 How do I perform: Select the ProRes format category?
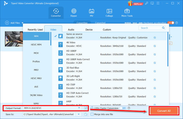pyautogui.click(x=36, y=61)
